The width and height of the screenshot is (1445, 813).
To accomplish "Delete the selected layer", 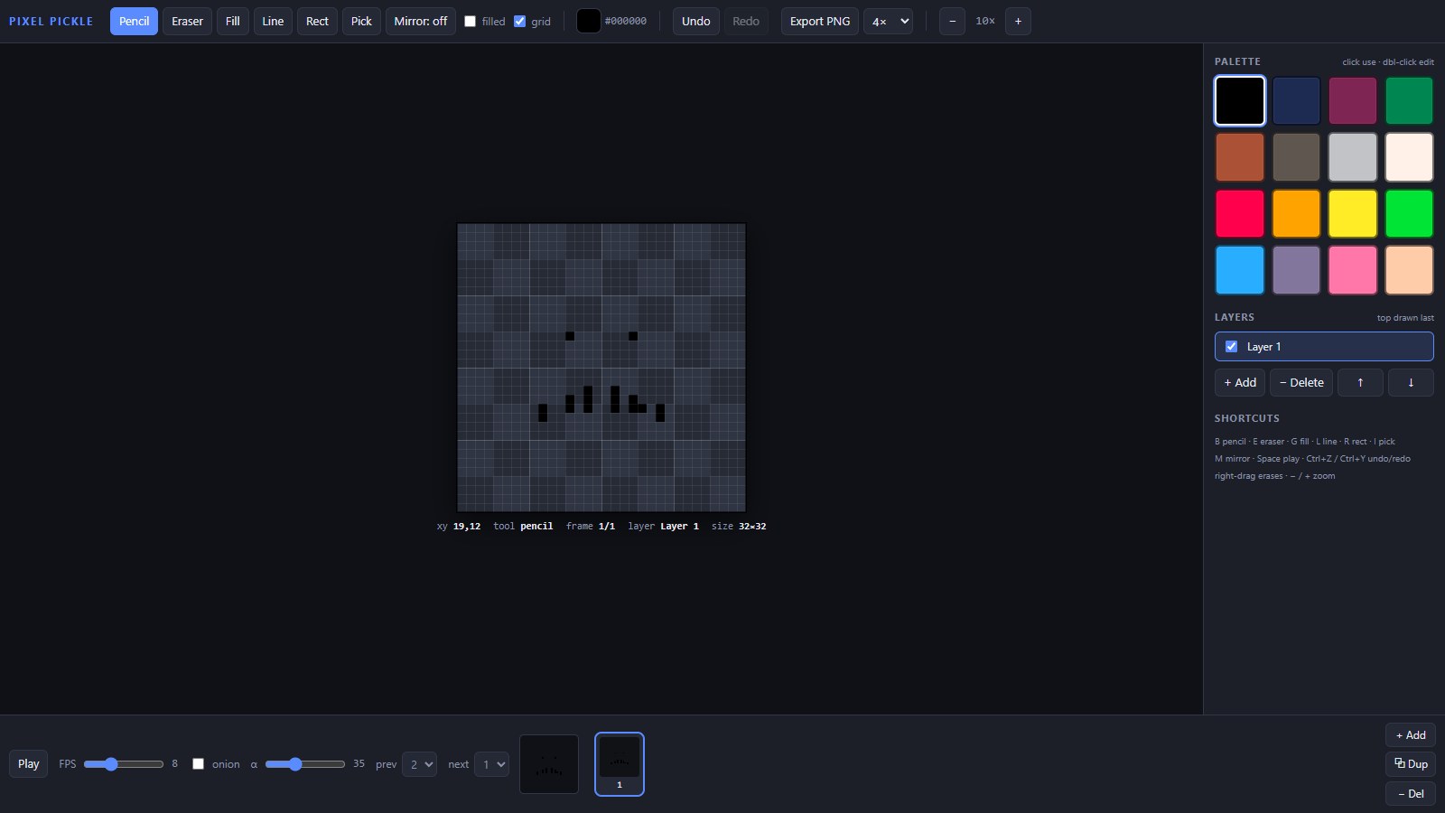I will tap(1301, 382).
